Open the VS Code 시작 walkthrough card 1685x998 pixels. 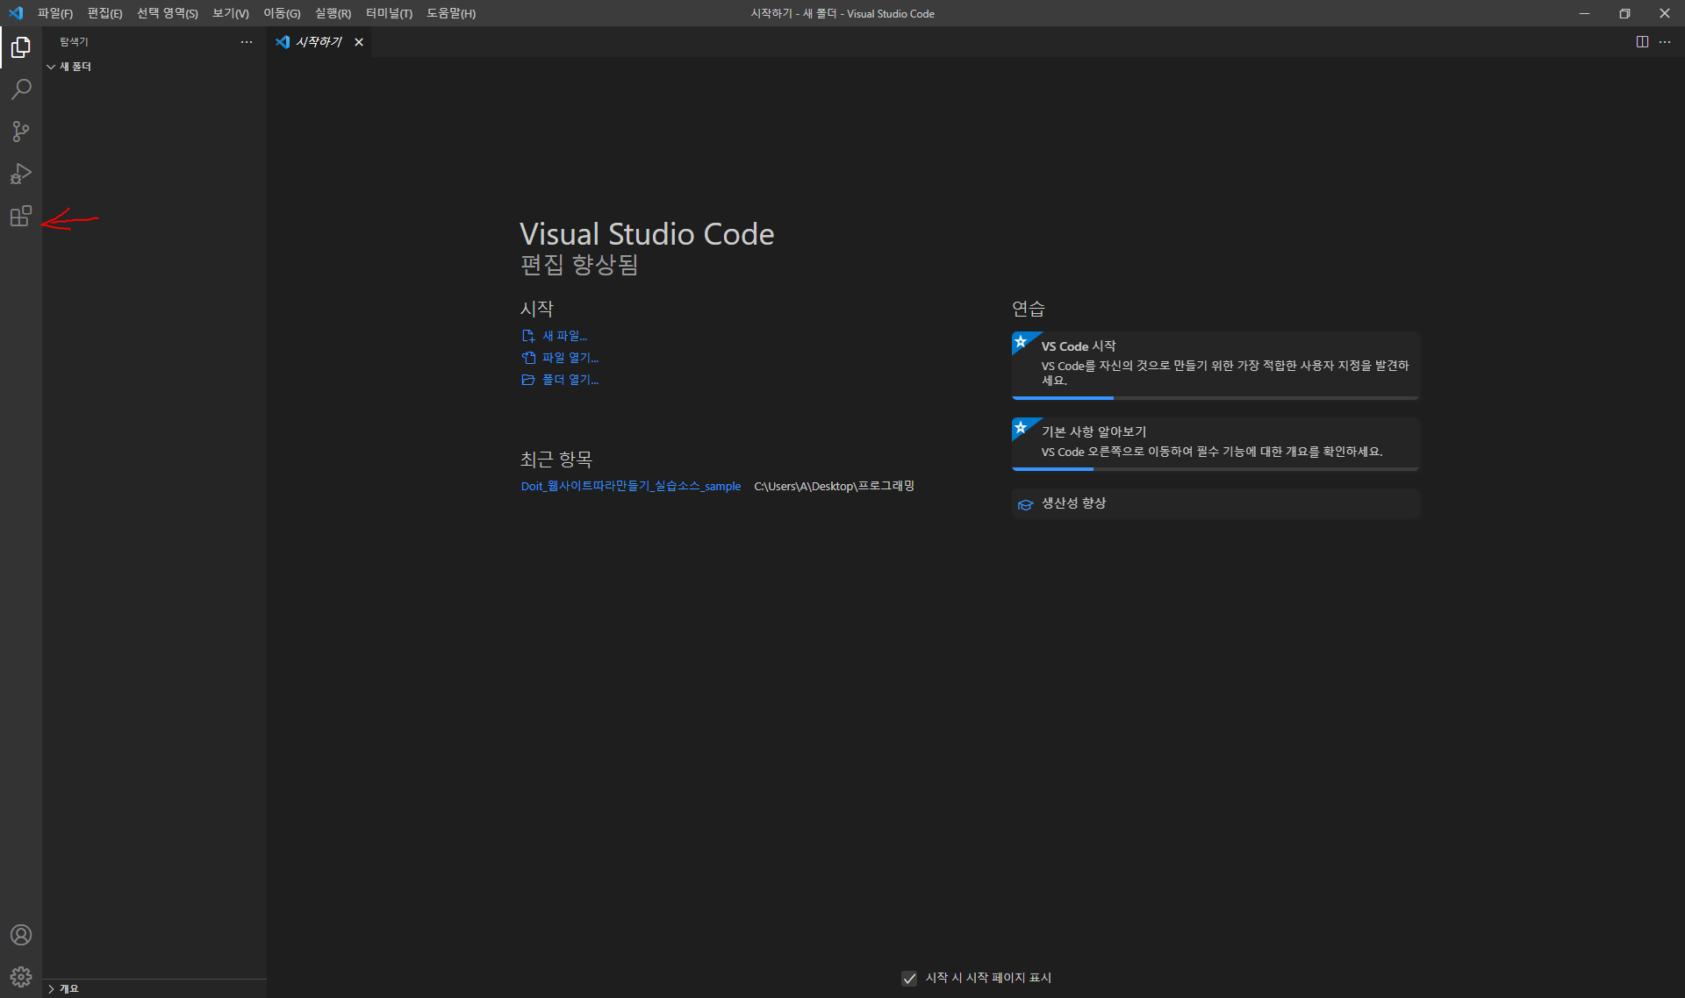(1215, 364)
